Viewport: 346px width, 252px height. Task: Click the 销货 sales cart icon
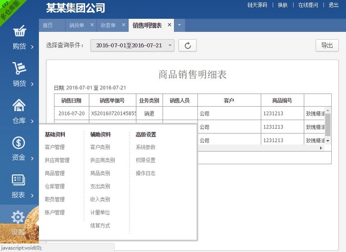[19, 69]
